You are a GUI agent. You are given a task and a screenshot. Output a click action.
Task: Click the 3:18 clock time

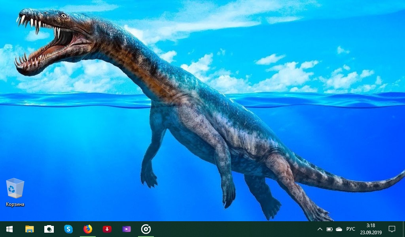371,226
